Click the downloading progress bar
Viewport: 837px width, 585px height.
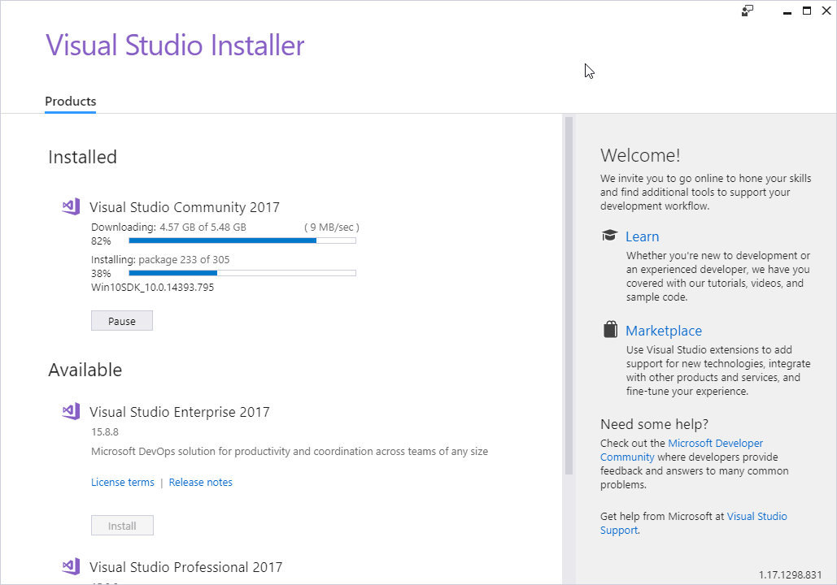coord(242,240)
